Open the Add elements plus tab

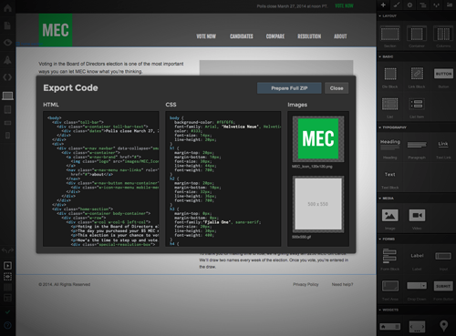click(383, 5)
